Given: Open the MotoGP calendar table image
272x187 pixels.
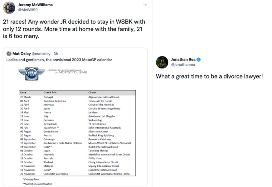Looking at the screenshot, I should 77,133.
